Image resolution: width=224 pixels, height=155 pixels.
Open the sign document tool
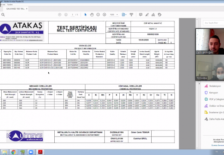153,15
